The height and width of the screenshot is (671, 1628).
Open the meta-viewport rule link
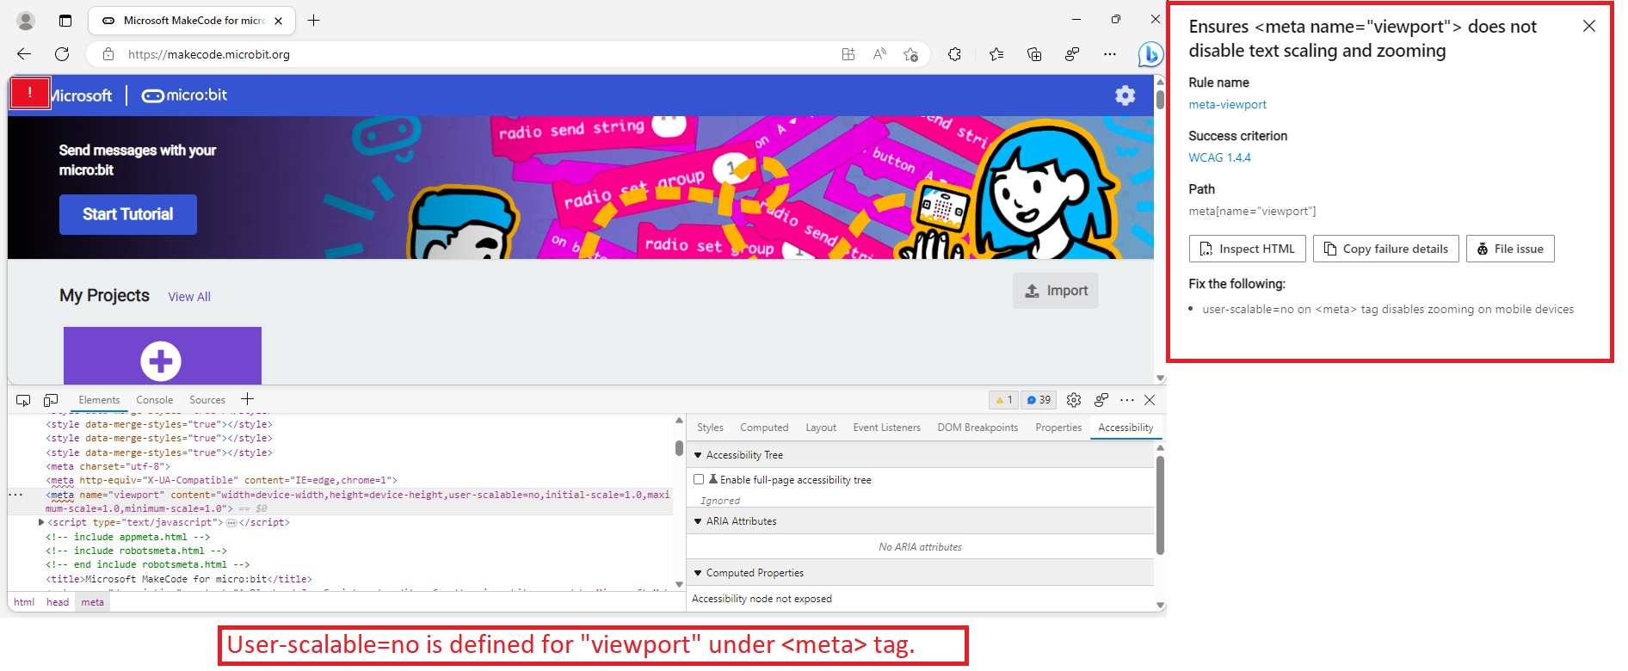(x=1227, y=105)
